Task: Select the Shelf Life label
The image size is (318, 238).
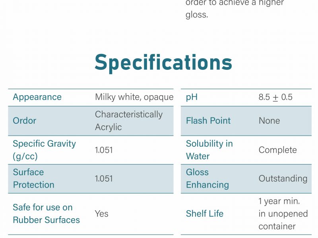Action: pos(205,213)
